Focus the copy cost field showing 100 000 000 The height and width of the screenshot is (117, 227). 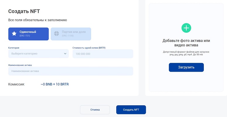click(103, 54)
